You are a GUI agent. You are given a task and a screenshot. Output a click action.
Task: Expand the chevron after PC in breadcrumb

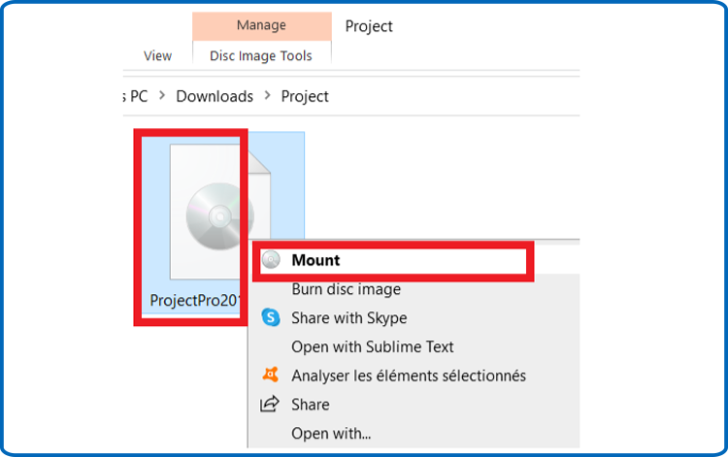pos(162,96)
